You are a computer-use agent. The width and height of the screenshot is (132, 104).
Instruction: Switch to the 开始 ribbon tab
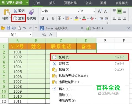pyautogui.click(x=37, y=3)
